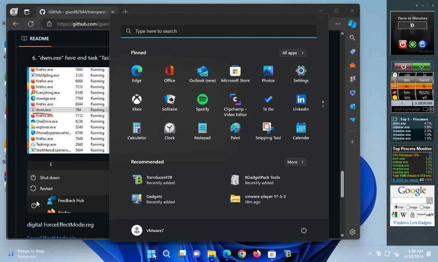Click Edge sidebar search icon
The width and height of the screenshot is (438, 262).
352,38
